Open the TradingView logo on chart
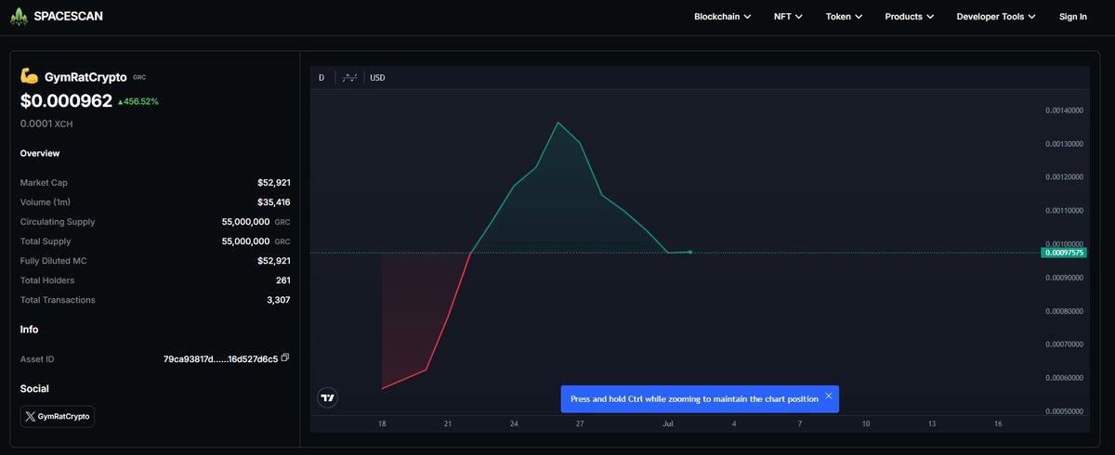This screenshot has width=1115, height=455. tap(327, 397)
